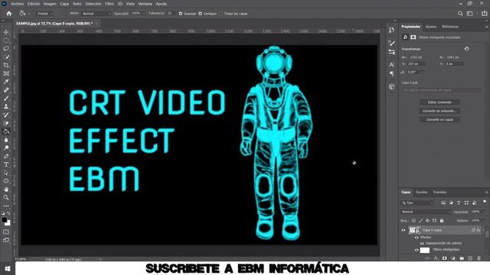Switch to the Bibliotecas tab
490x275 pixels.
click(450, 27)
